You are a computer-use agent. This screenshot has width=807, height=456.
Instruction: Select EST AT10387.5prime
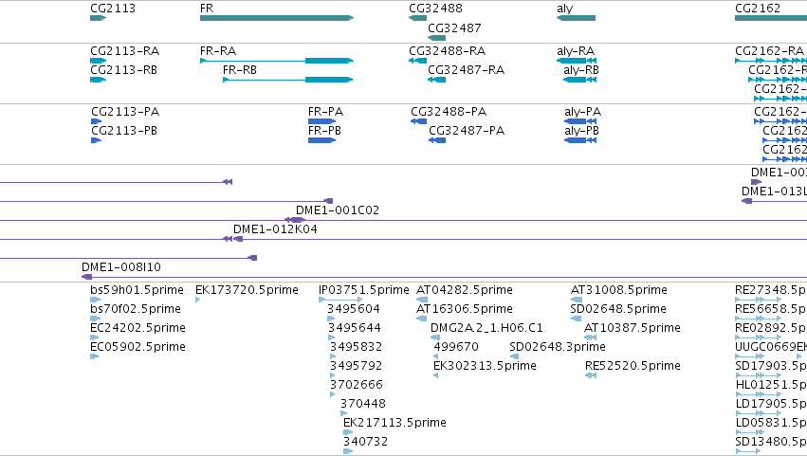click(x=591, y=337)
